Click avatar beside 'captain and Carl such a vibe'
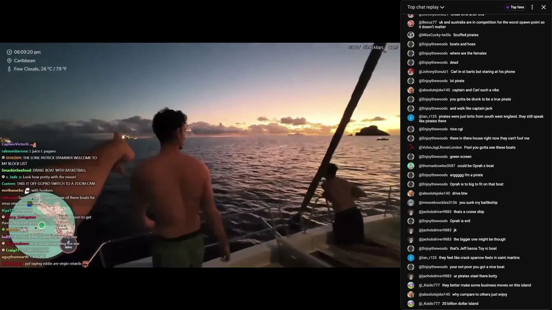The image size is (552, 310). [x=411, y=90]
